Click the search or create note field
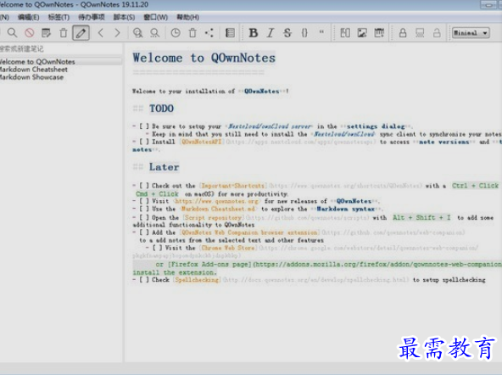This screenshot has width=502, height=375. coord(61,48)
